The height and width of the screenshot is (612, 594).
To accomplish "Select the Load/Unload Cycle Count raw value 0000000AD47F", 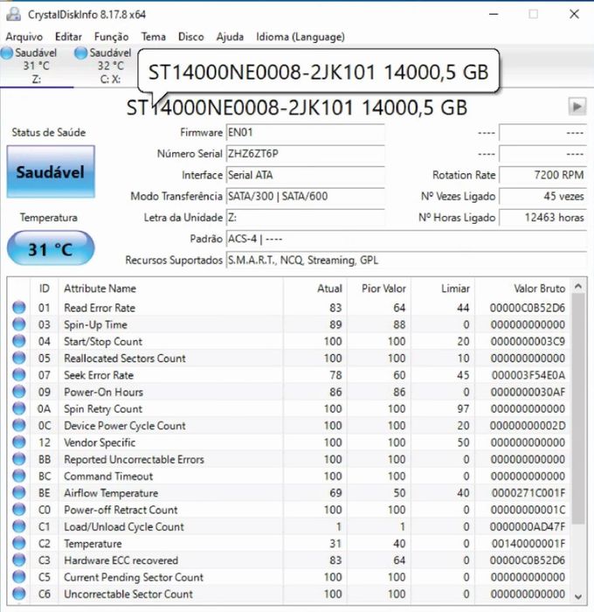I will (528, 526).
